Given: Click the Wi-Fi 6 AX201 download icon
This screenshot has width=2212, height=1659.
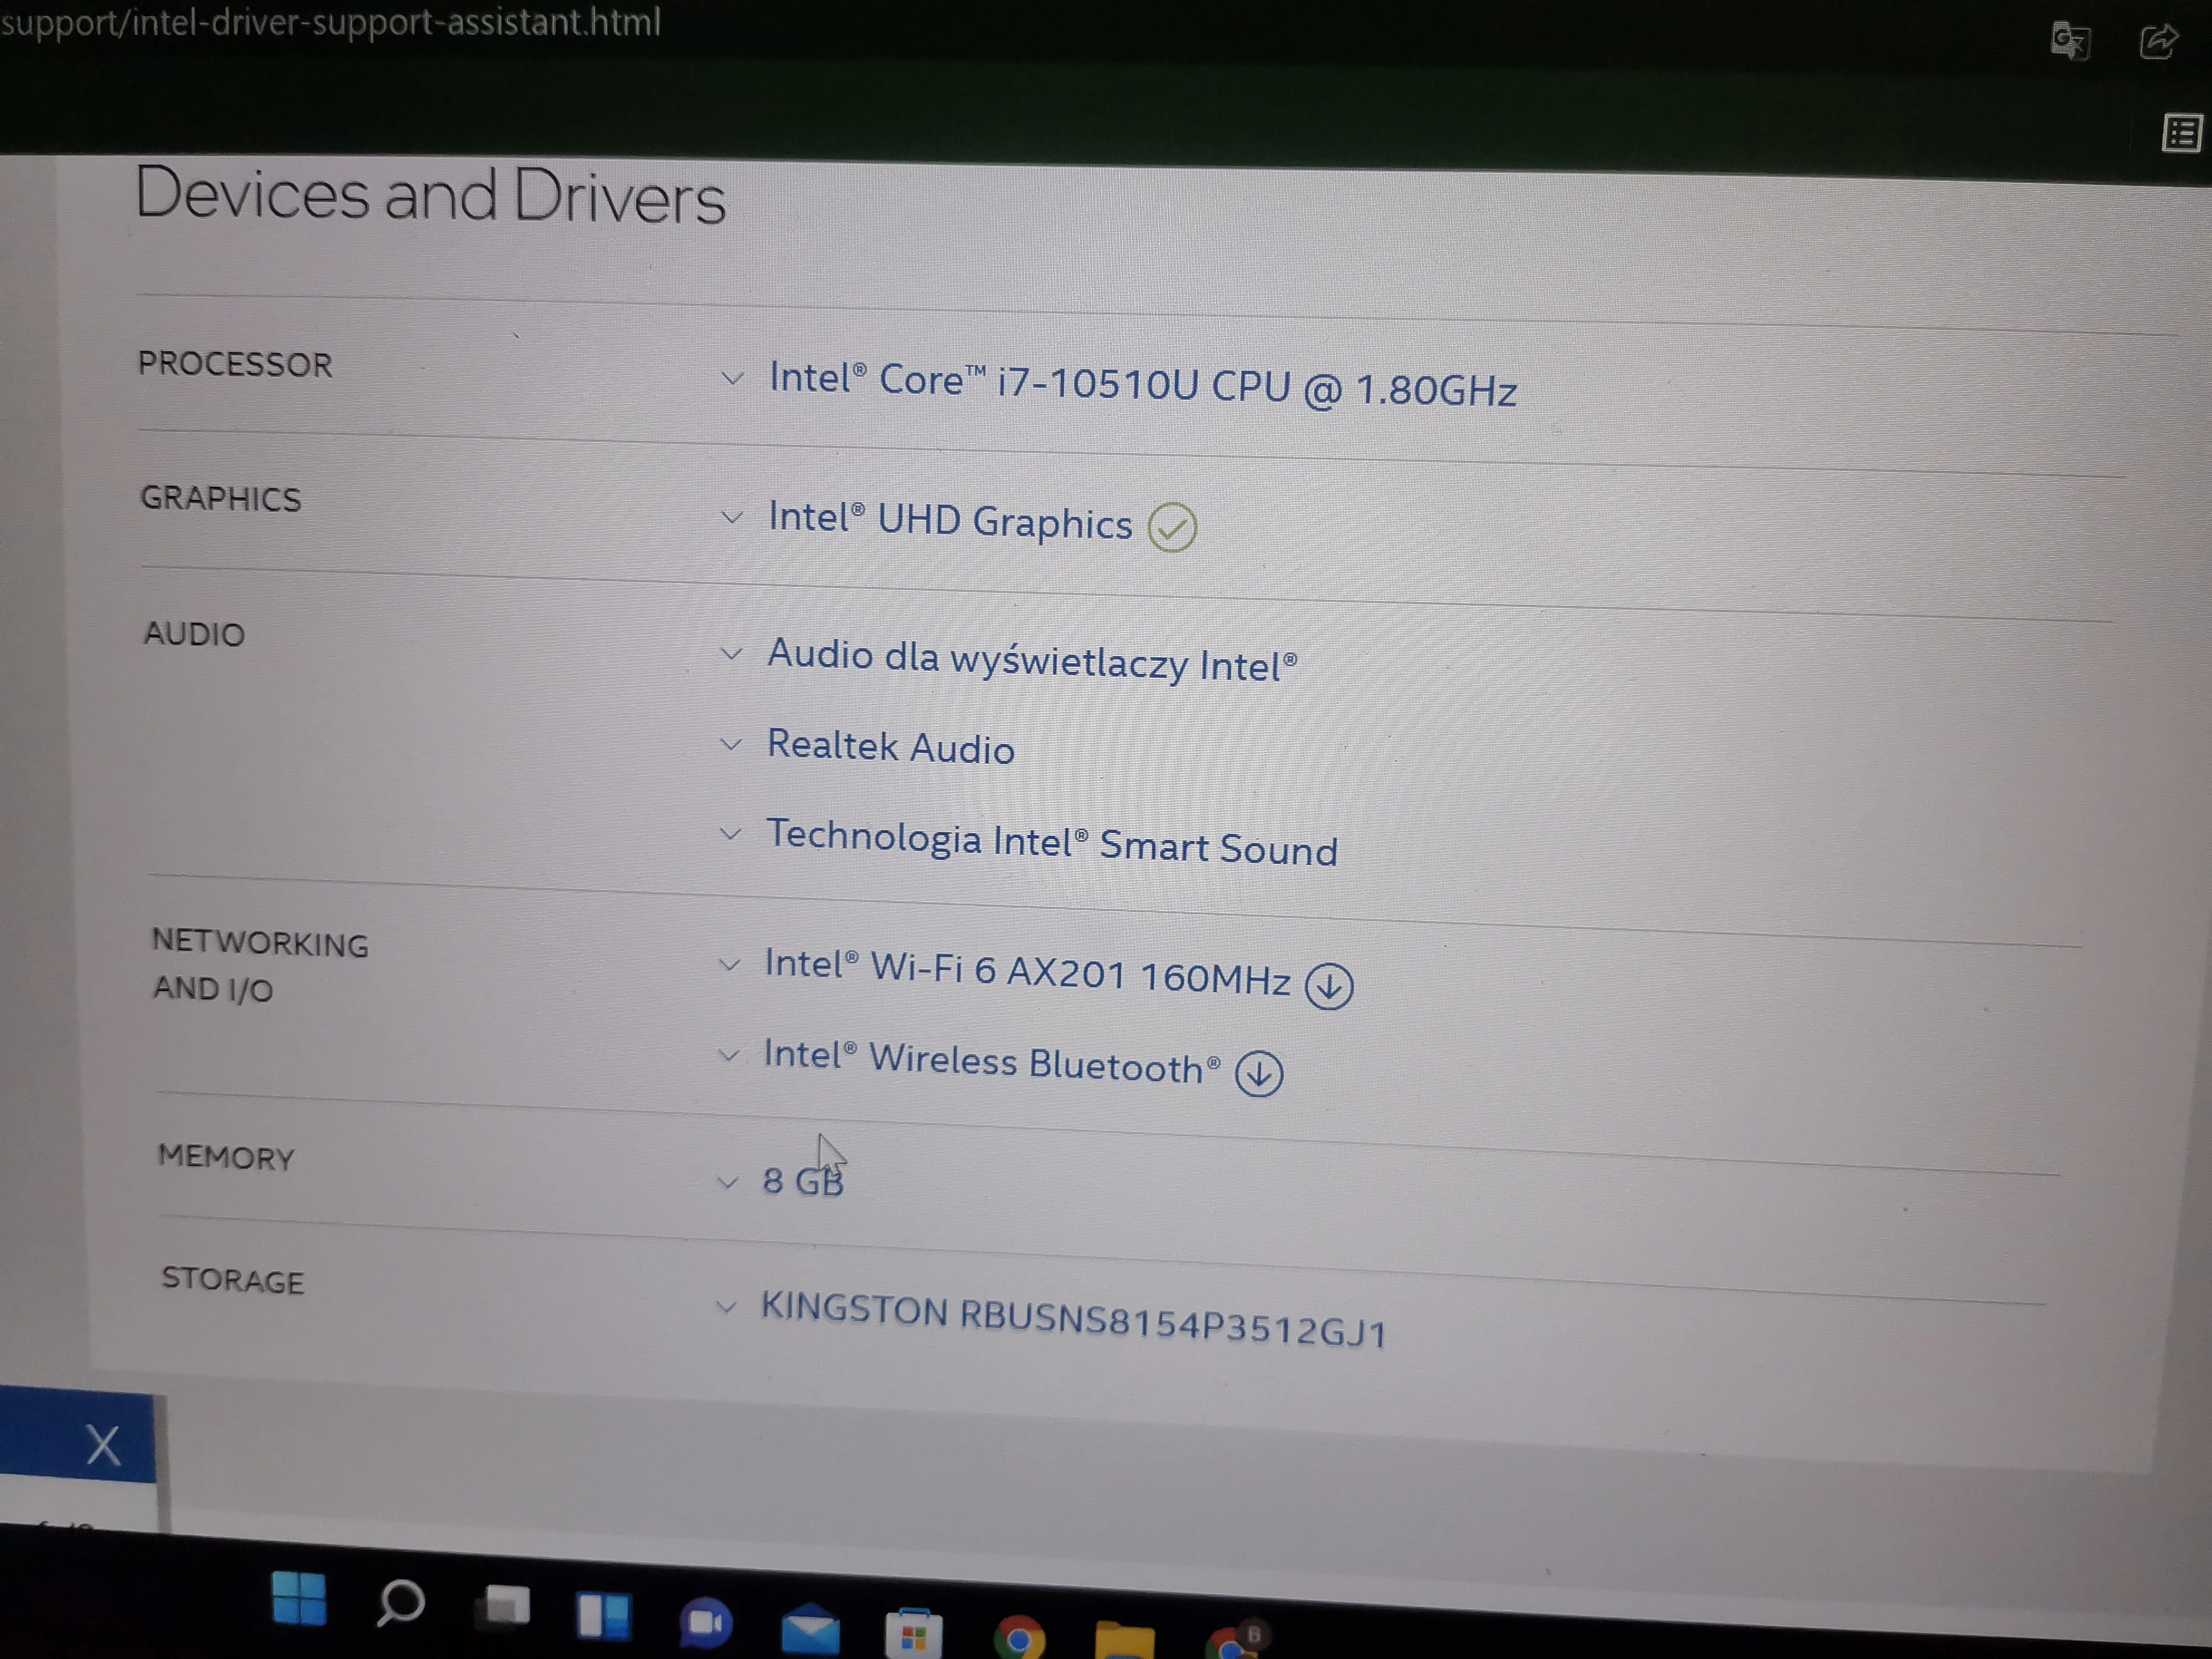Looking at the screenshot, I should (1328, 986).
